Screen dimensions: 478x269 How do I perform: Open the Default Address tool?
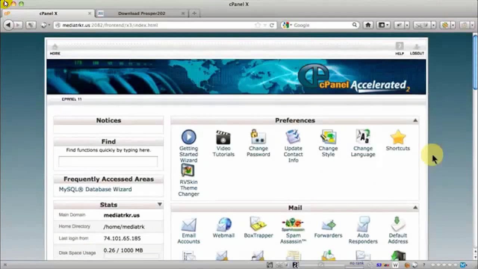pyautogui.click(x=398, y=231)
